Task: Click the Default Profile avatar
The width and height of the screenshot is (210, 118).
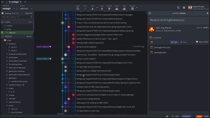Action: click(x=190, y=8)
